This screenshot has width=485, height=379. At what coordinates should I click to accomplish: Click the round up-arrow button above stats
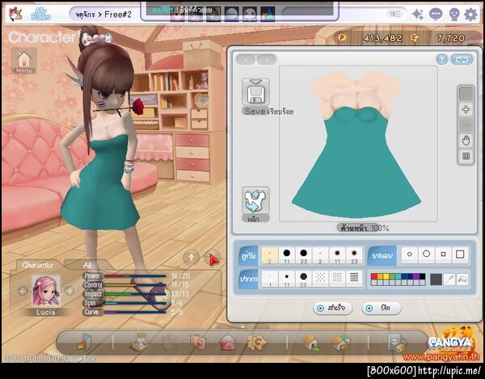[191, 257]
